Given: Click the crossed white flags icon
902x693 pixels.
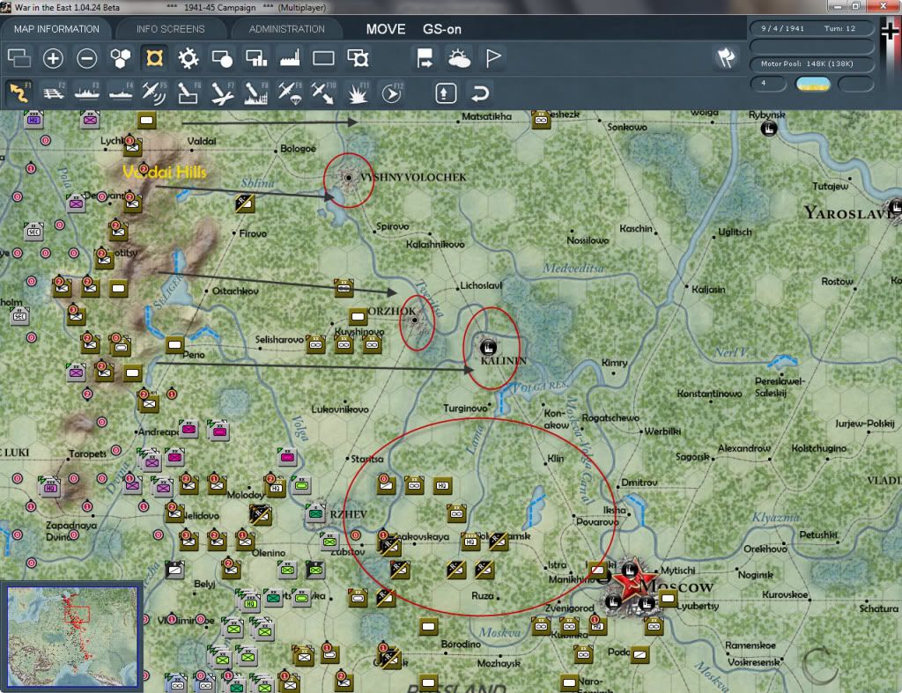Looking at the screenshot, I should (x=726, y=57).
